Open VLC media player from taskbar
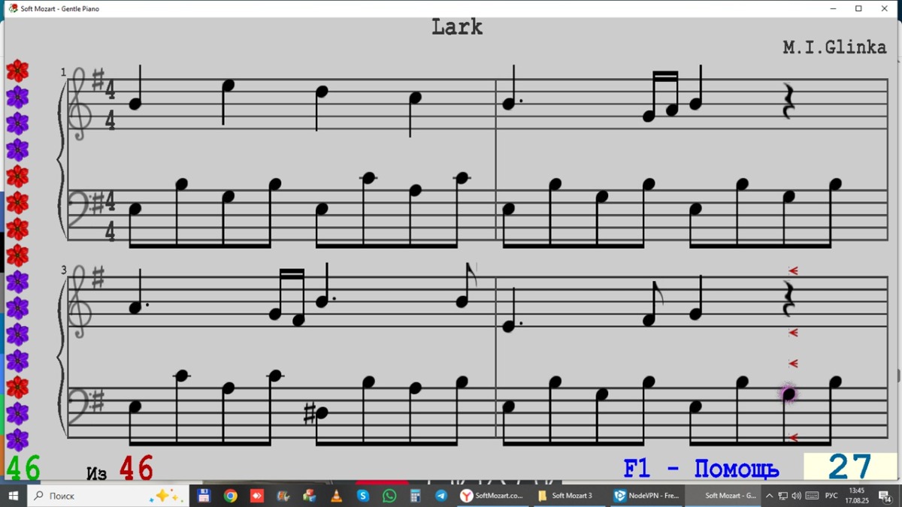Screen dimensions: 902x507 [336, 496]
